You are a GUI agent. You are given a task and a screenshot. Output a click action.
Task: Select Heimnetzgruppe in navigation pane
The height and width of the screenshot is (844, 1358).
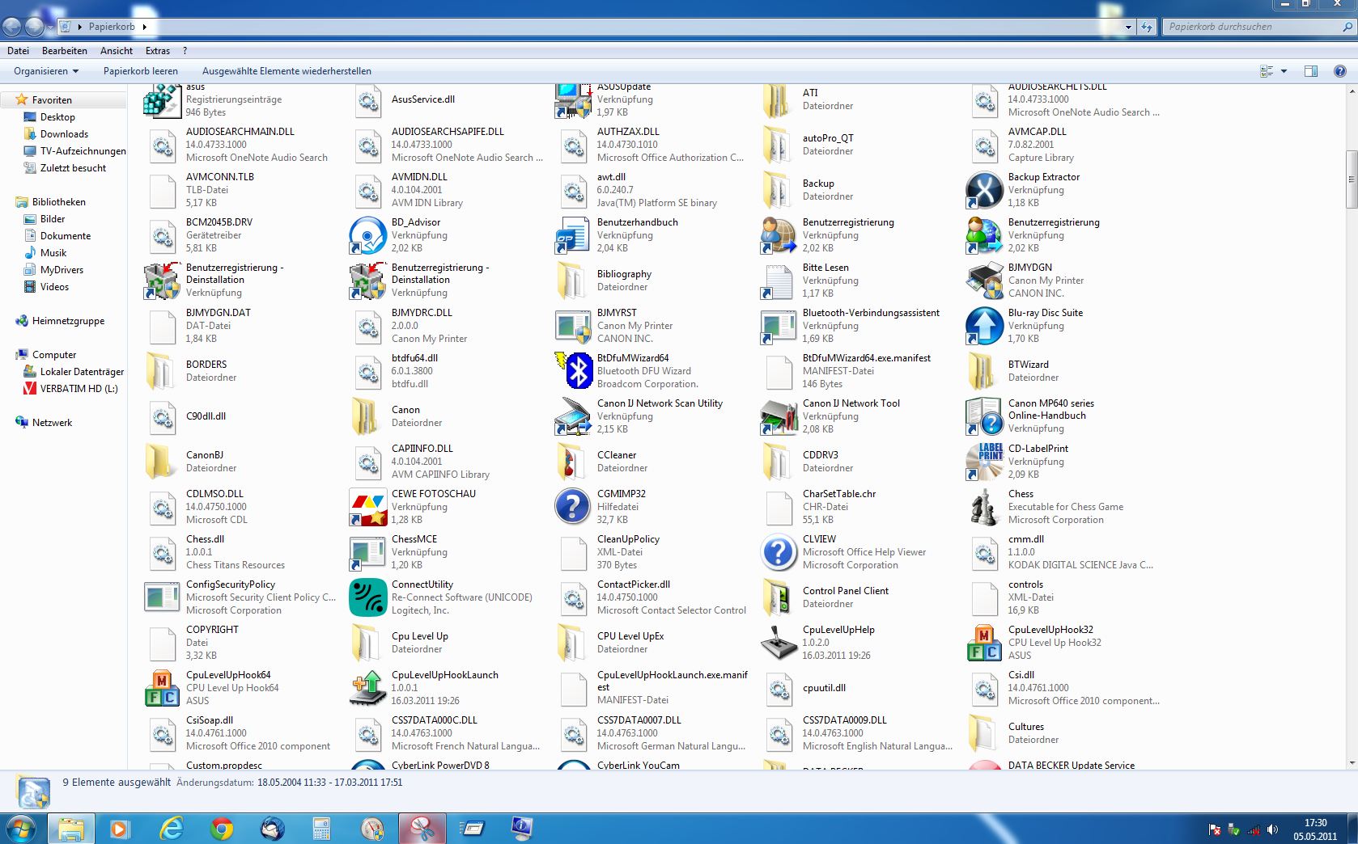(x=68, y=321)
